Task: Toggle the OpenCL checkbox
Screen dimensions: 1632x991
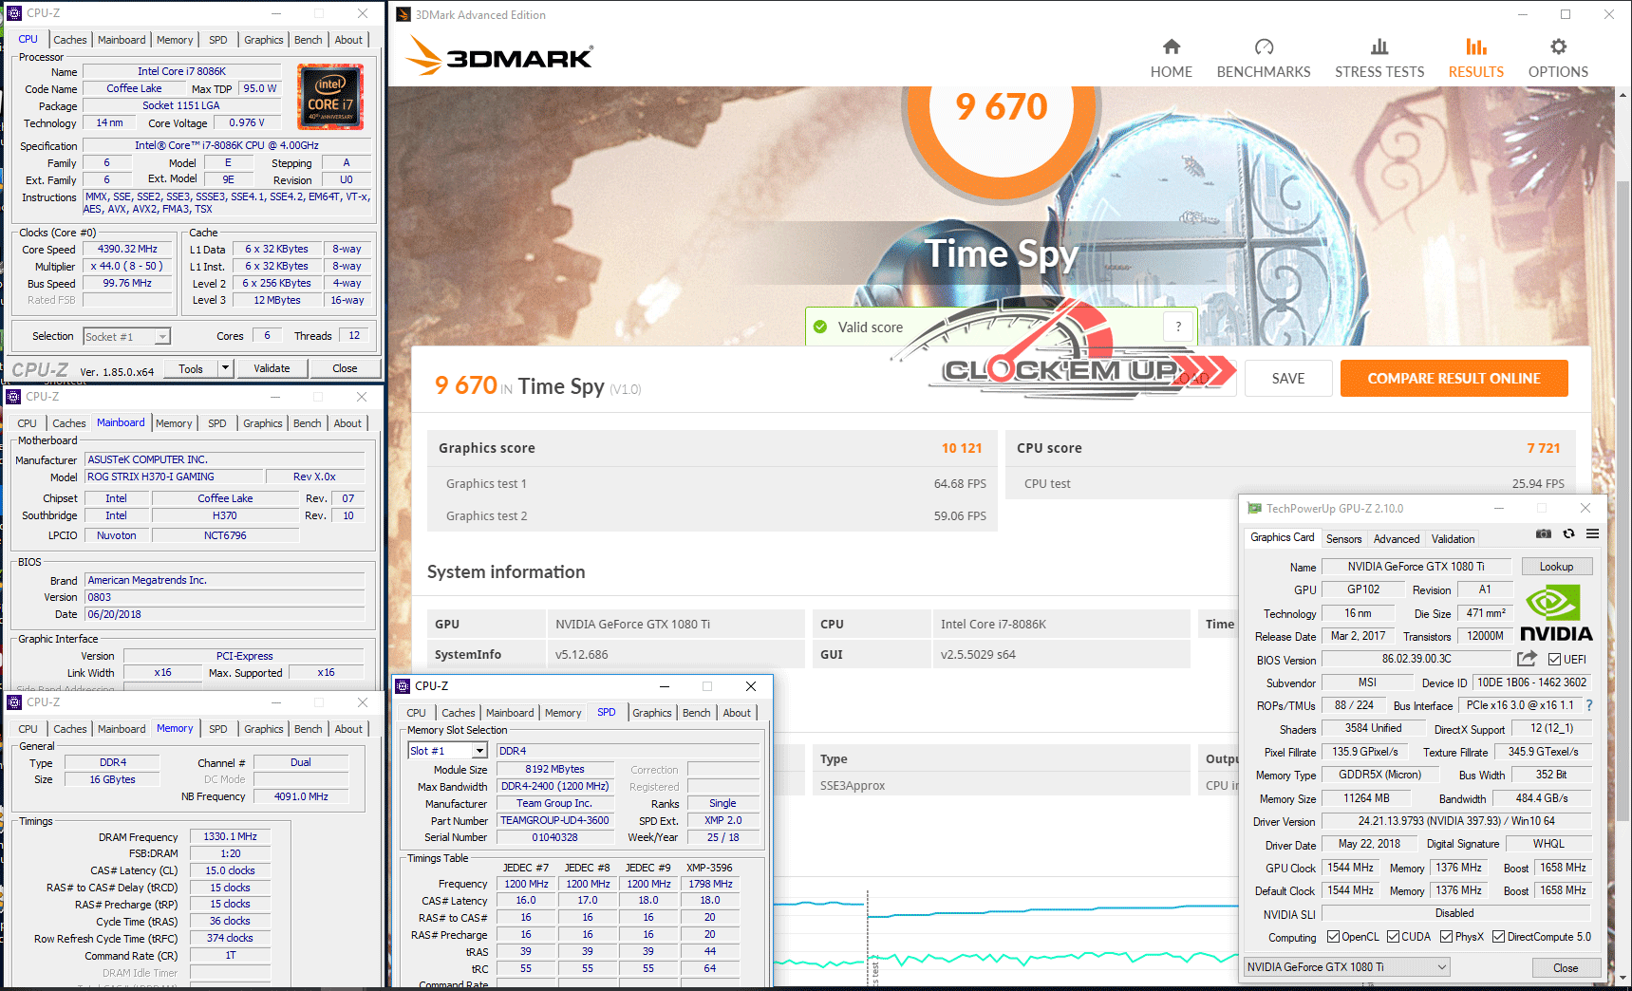Action: (1334, 937)
